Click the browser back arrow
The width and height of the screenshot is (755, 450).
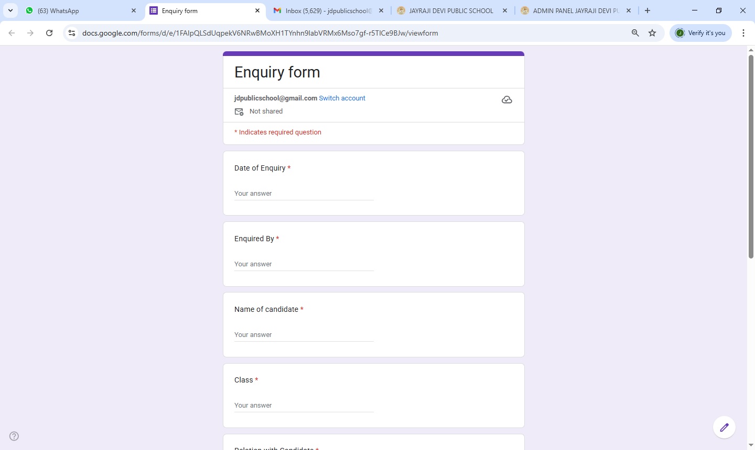pyautogui.click(x=12, y=33)
